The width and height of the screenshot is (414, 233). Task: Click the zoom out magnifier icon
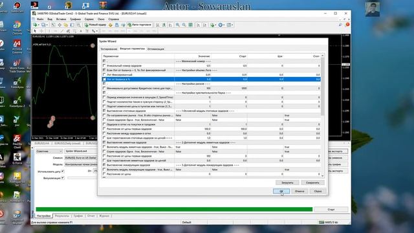tap(184, 25)
